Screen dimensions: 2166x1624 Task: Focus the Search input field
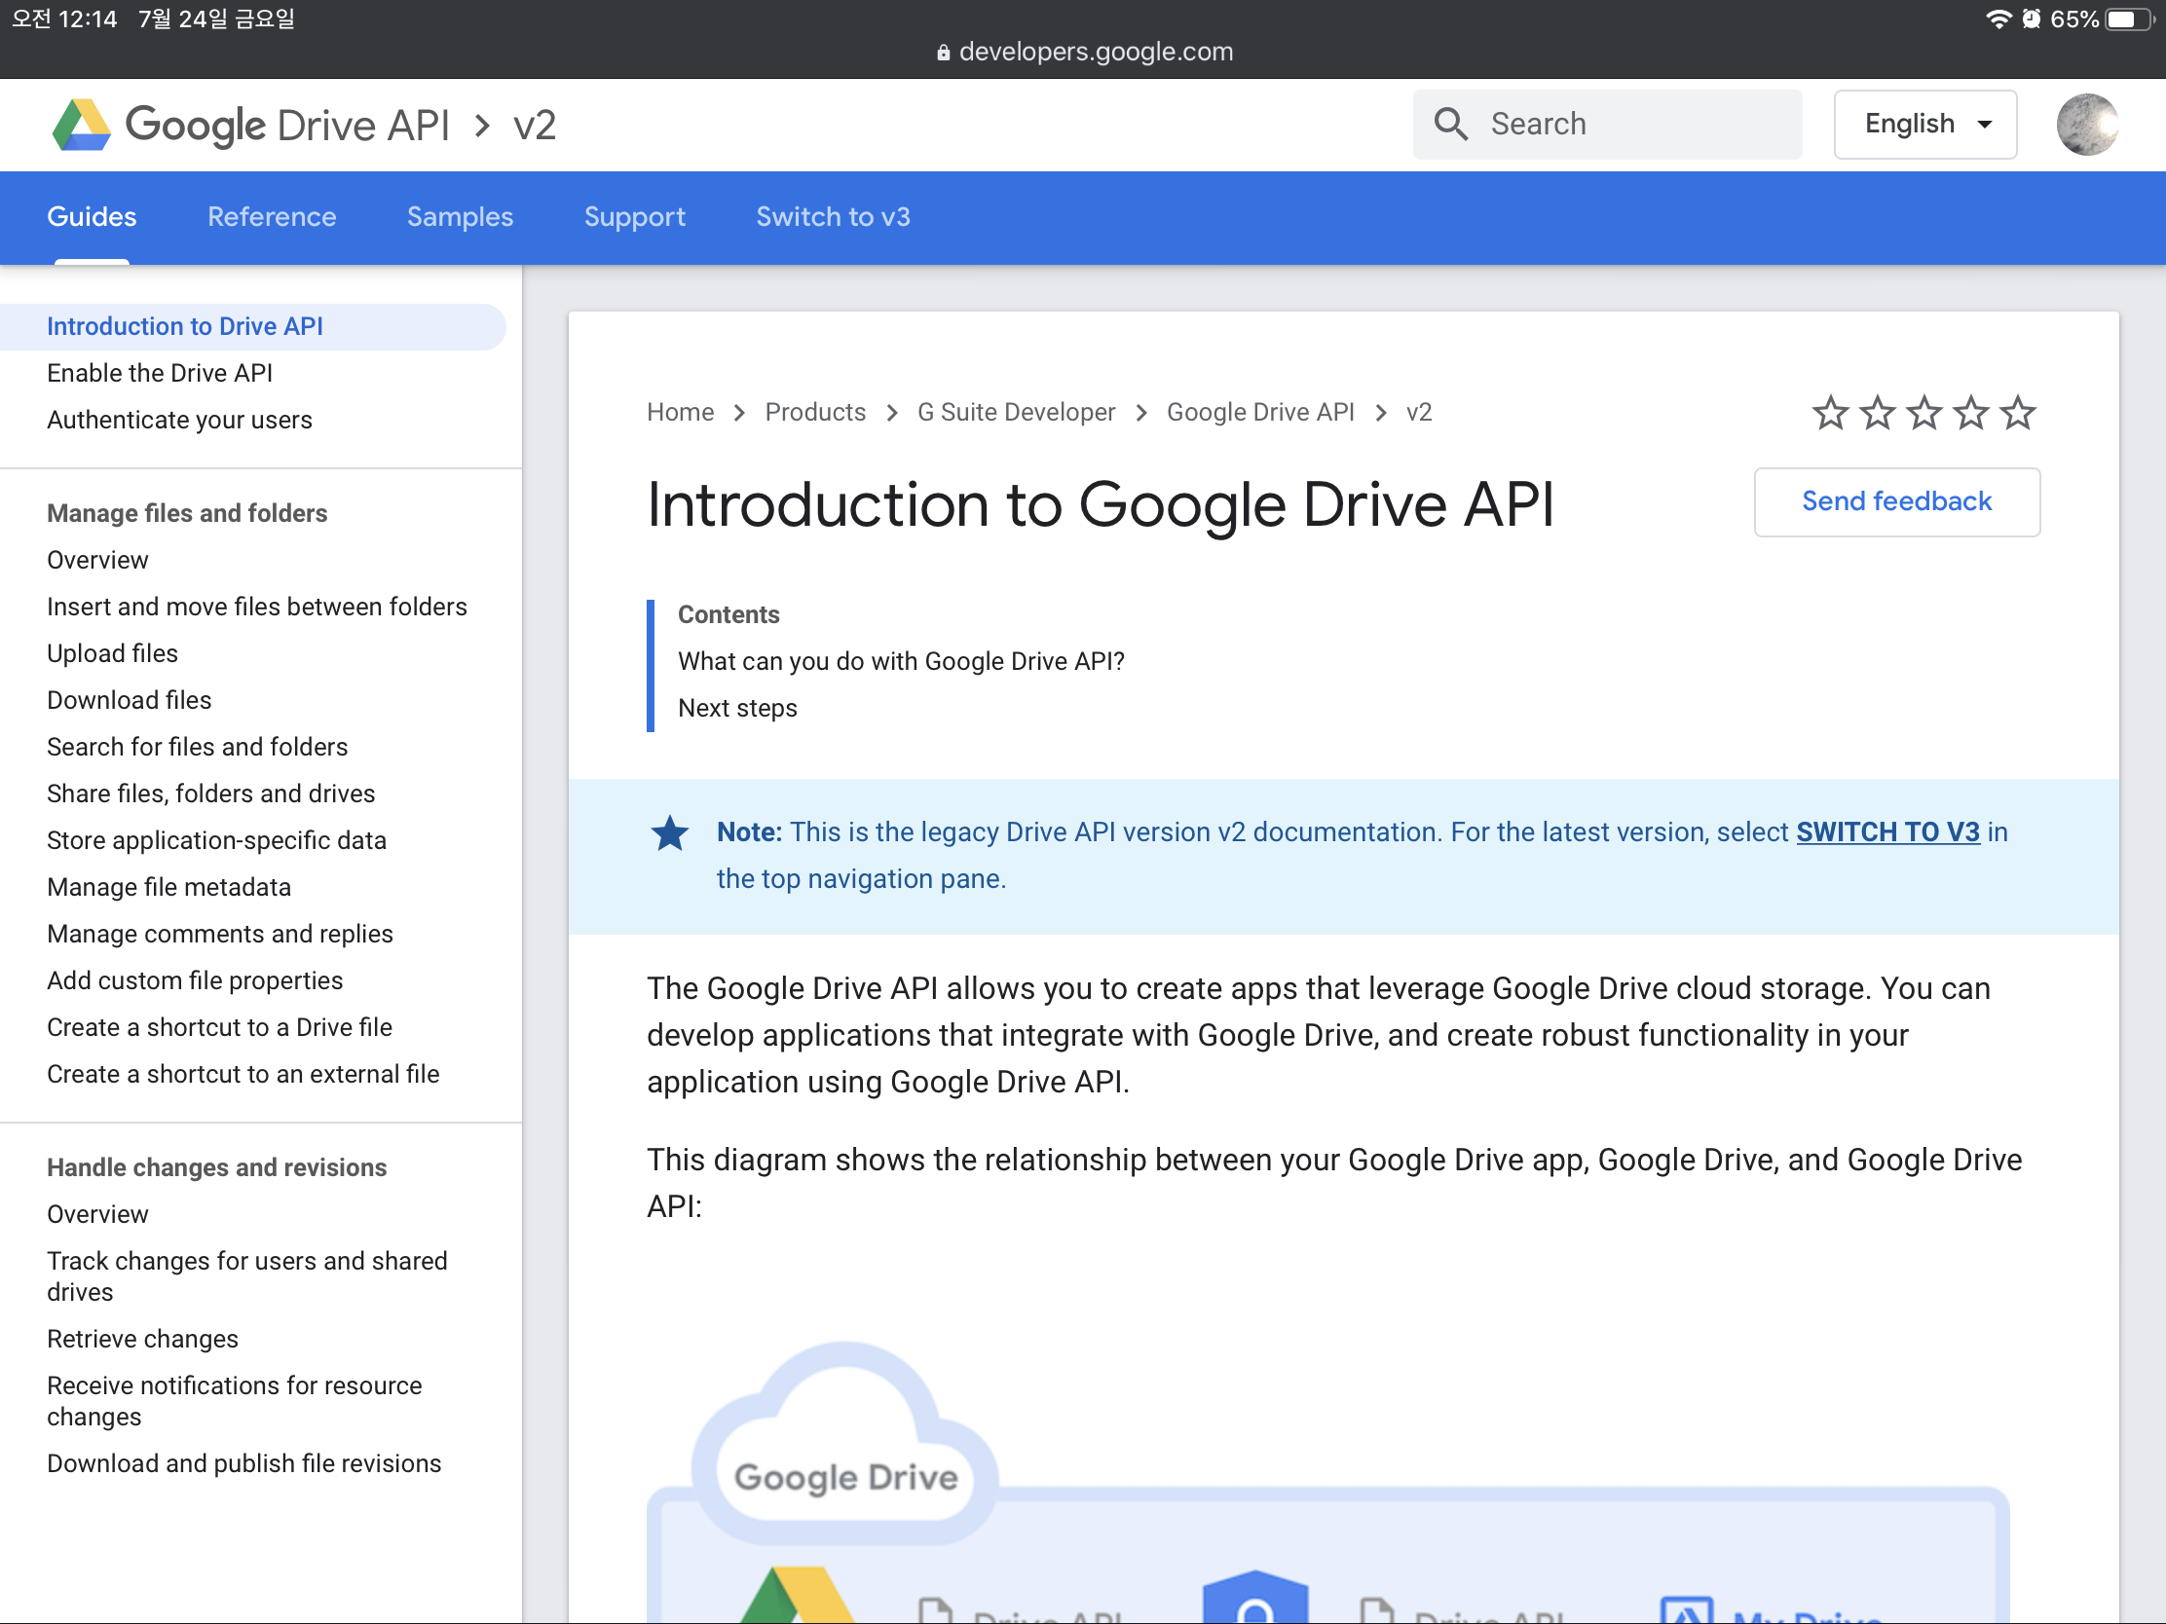tap(1607, 125)
